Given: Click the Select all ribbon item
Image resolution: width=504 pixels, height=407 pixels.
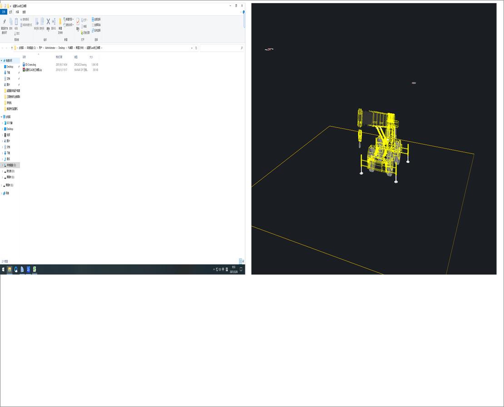Looking at the screenshot, I should (96, 19).
